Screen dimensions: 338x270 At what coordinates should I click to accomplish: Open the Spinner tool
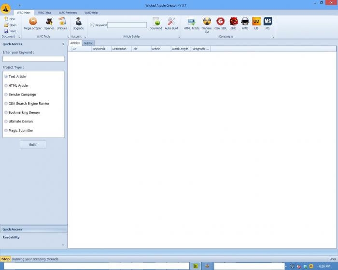(x=49, y=24)
